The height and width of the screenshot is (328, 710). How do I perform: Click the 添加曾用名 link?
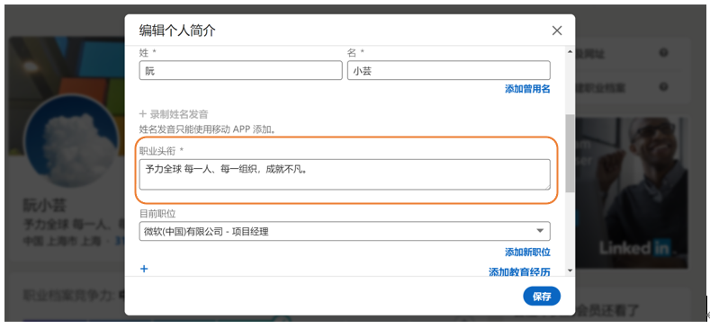(527, 89)
